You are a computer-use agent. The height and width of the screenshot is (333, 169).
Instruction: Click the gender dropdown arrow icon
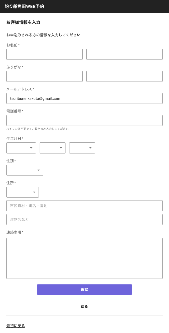click(39, 170)
